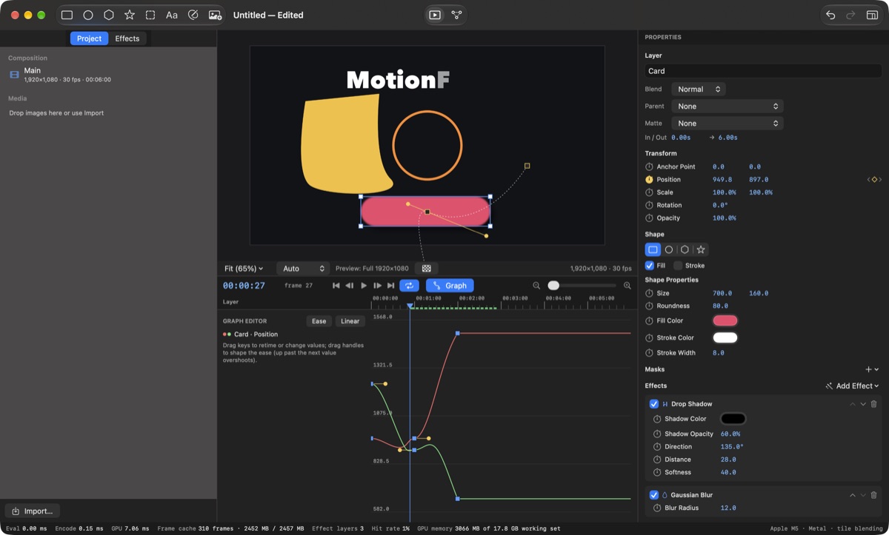Apply Ease to selected keyframes
Viewport: 889px width, 535px height.
point(319,321)
